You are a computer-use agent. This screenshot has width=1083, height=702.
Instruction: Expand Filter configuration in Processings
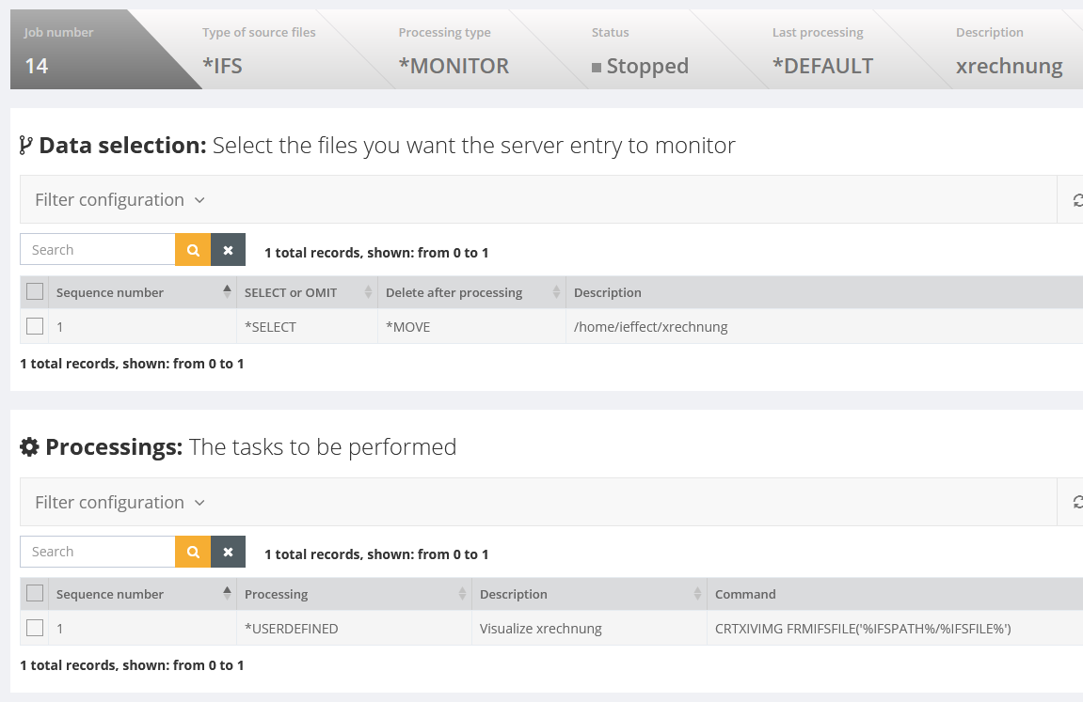click(x=119, y=503)
